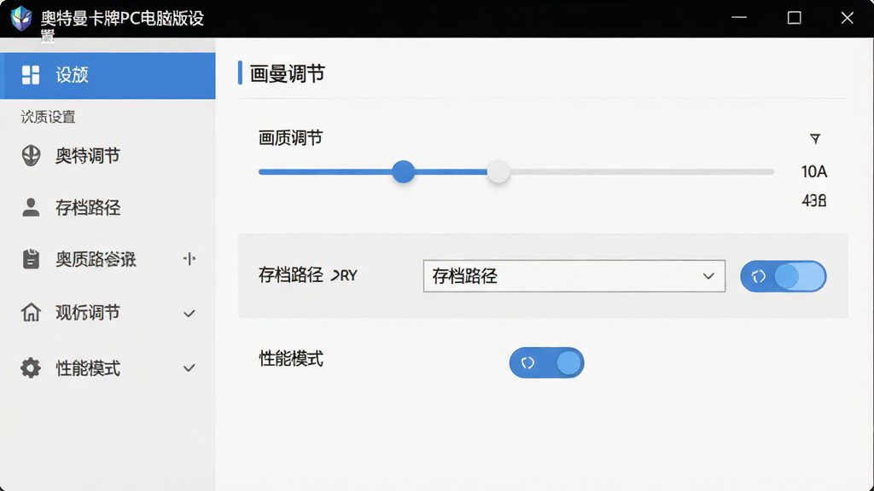The width and height of the screenshot is (874, 491).
Task: Click the blue slider thumb under 画质调节
Action: click(403, 171)
